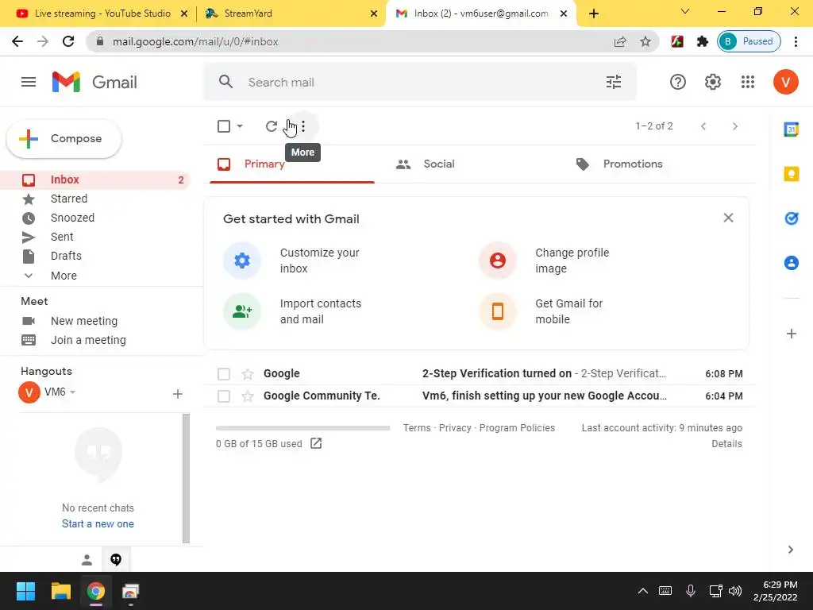Image resolution: width=813 pixels, height=610 pixels.
Task: Click the Change profile image icon
Action: pos(497,261)
